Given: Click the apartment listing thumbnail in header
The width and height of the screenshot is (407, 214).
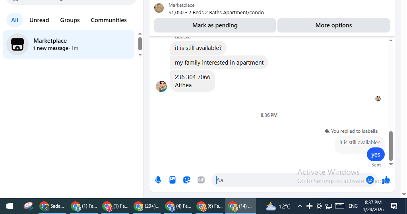Looking at the screenshot, I should [x=159, y=8].
